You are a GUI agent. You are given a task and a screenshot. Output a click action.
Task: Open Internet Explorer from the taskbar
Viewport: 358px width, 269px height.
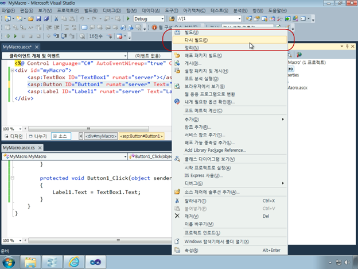pos(74,262)
